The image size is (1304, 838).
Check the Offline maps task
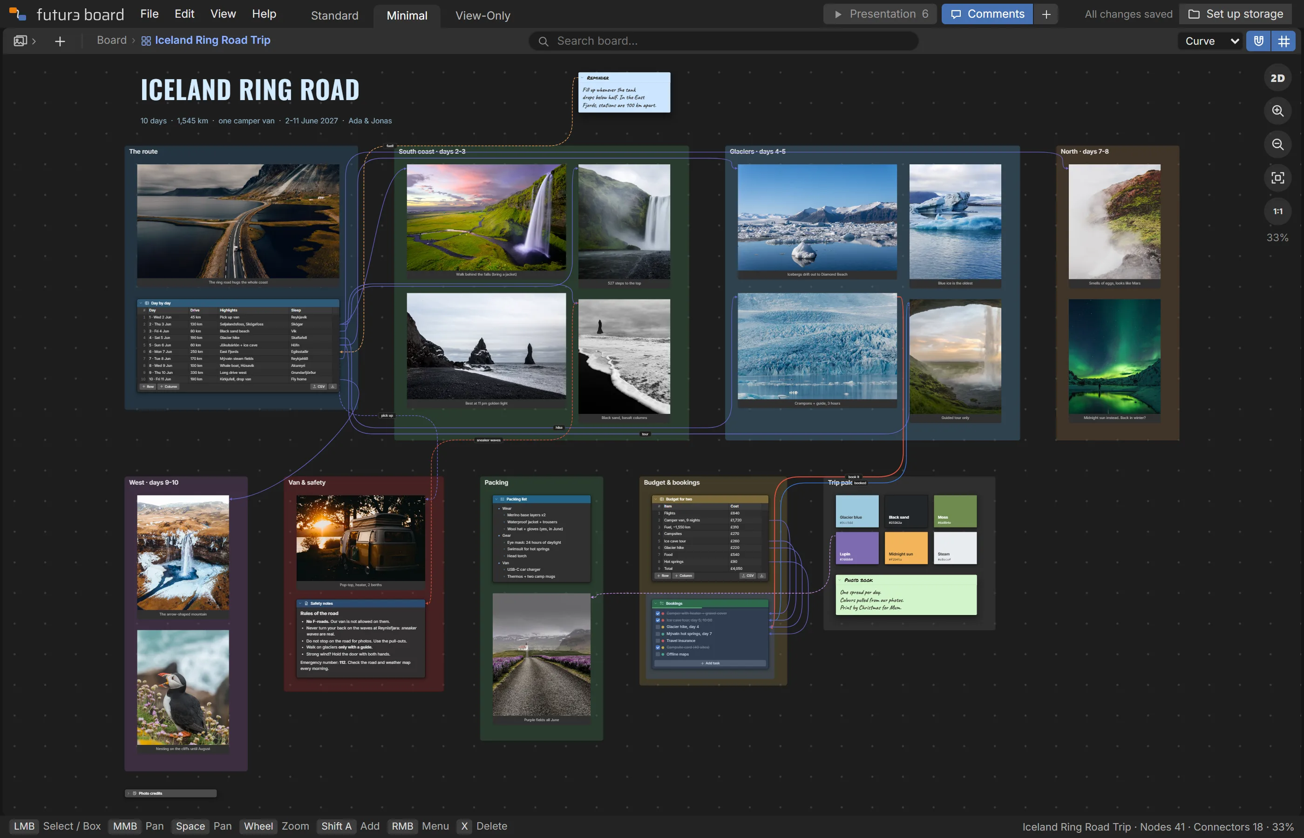pyautogui.click(x=658, y=654)
